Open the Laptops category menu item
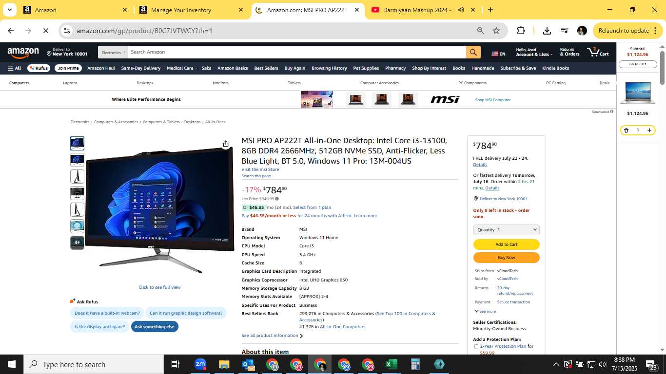This screenshot has width=666, height=374. 70,83
